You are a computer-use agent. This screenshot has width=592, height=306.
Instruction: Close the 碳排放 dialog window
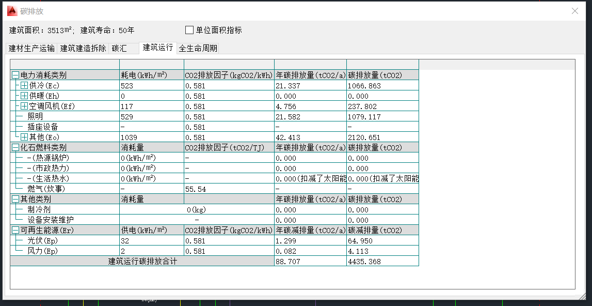(x=575, y=11)
